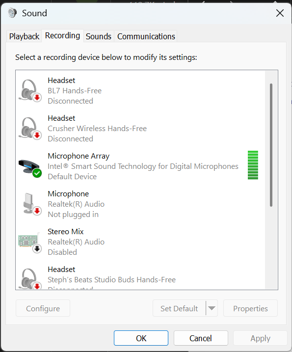Click Disconnected status under BL7 Hands-Free
Screen dimensions: 292x352
point(70,101)
